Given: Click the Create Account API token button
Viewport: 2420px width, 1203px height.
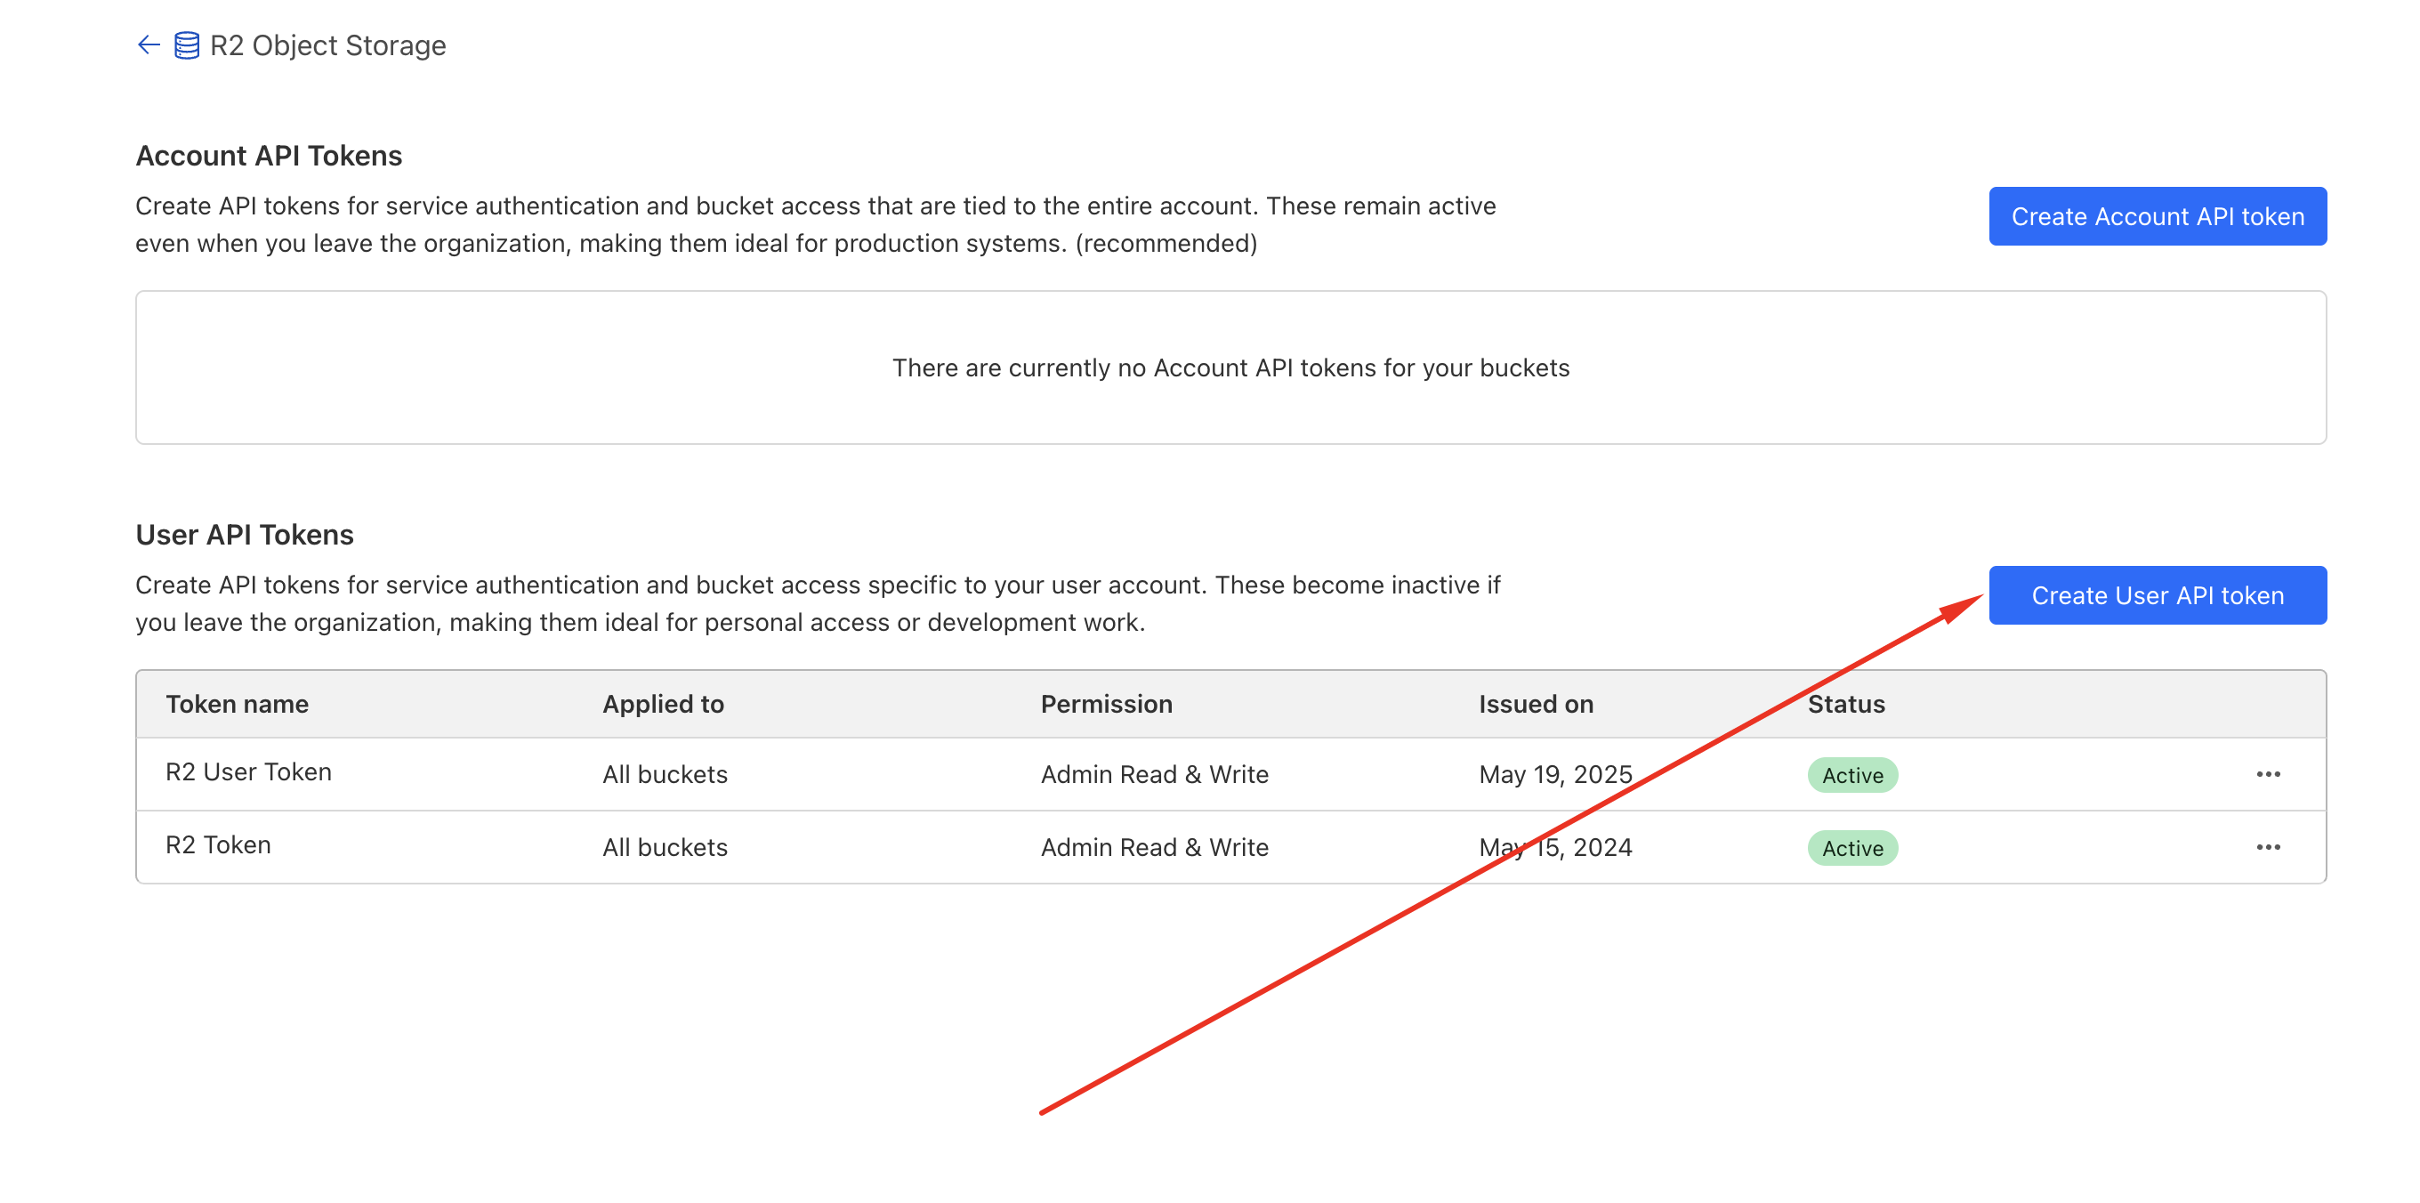Looking at the screenshot, I should (x=2157, y=216).
